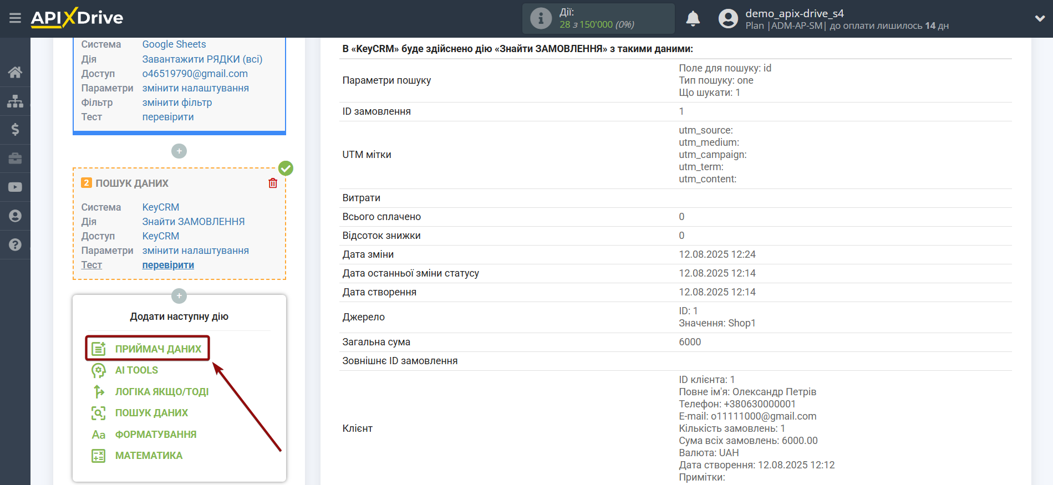The height and width of the screenshot is (485, 1053).
Task: Click the Дата створення row label
Action: (379, 292)
